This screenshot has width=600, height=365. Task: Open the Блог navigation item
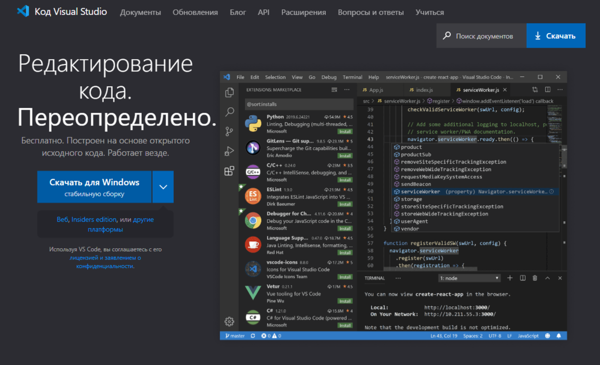(x=238, y=12)
